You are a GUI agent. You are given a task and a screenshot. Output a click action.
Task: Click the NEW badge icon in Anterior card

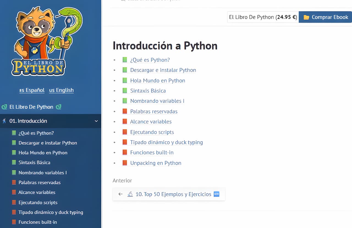(216, 194)
